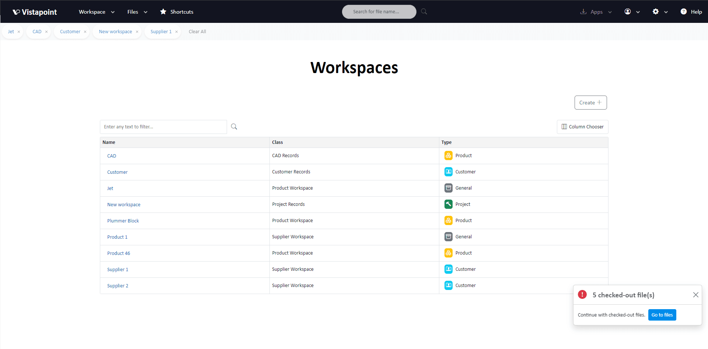Click the filter search magnifier icon
This screenshot has height=349, width=708.
(x=234, y=127)
